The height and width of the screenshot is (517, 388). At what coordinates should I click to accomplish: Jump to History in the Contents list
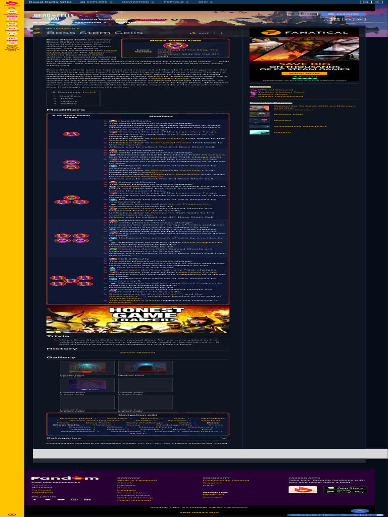coord(69,101)
